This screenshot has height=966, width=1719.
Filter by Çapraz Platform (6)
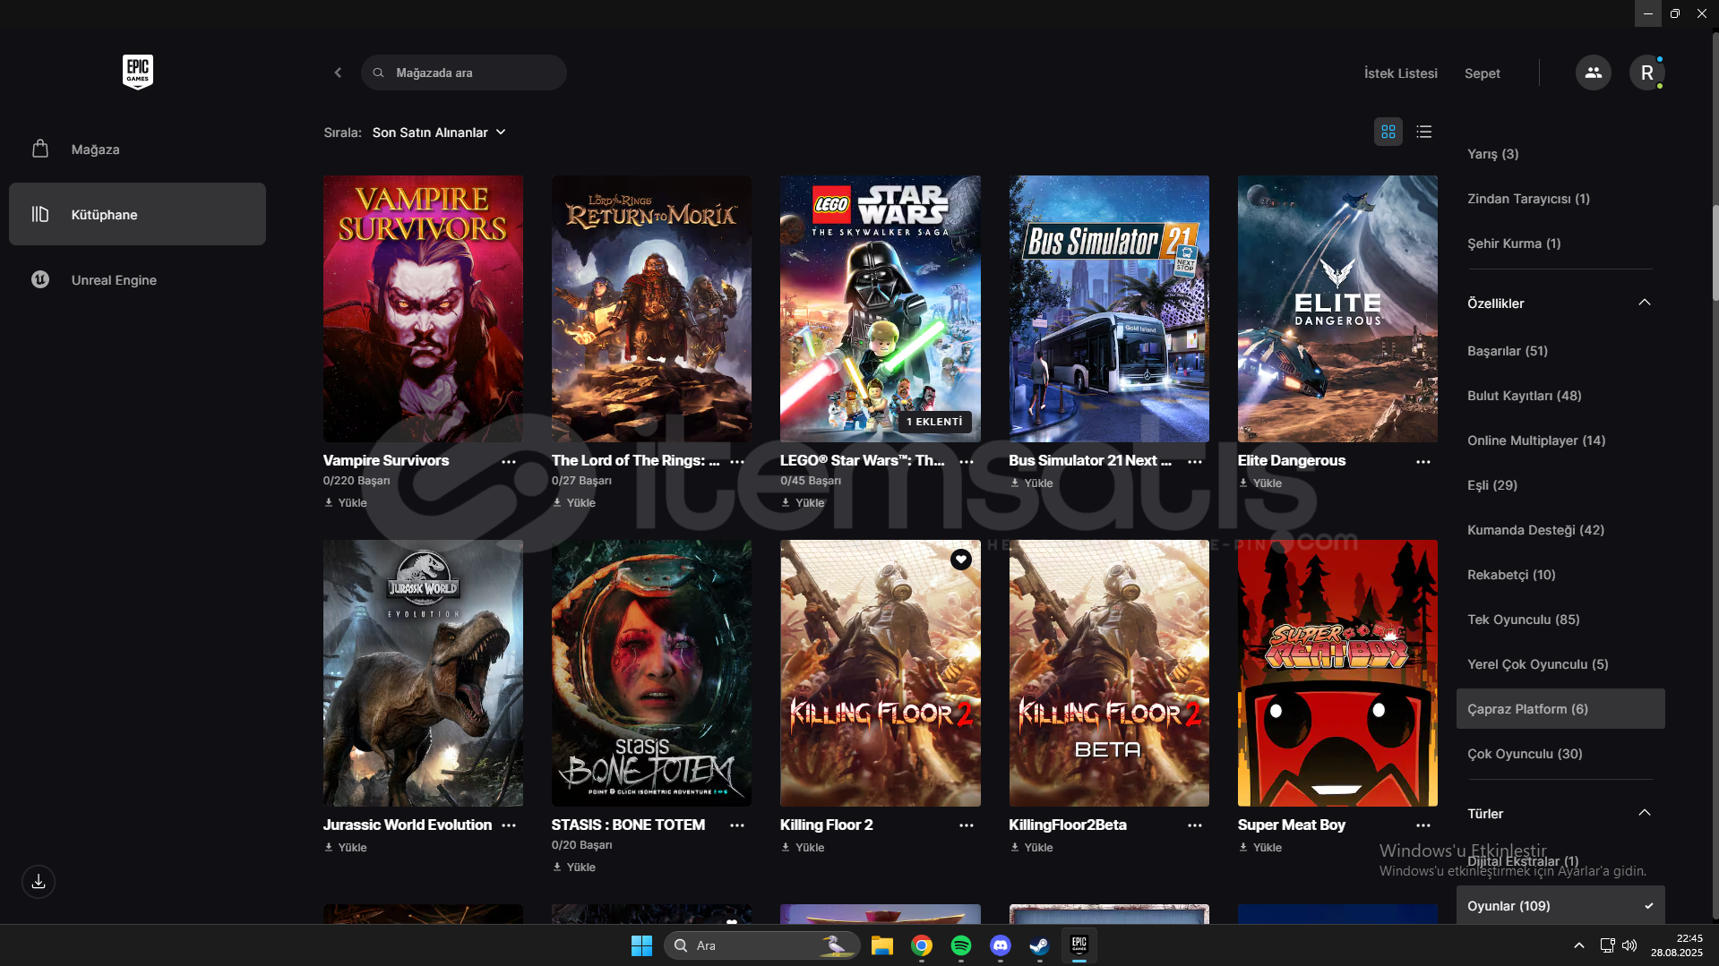tap(1560, 708)
